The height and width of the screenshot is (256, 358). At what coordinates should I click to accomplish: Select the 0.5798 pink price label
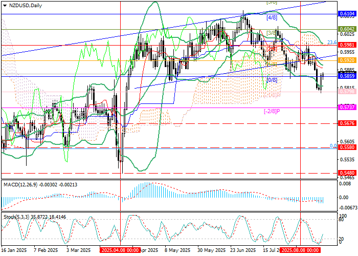[x=347, y=92]
